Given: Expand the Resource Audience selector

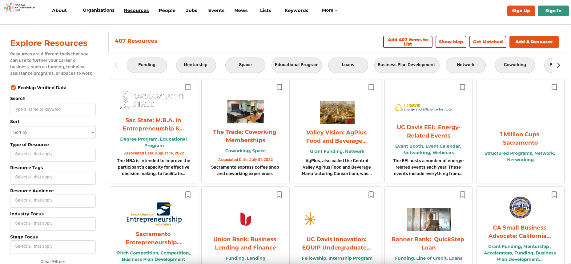Looking at the screenshot, I should pyautogui.click(x=53, y=201).
